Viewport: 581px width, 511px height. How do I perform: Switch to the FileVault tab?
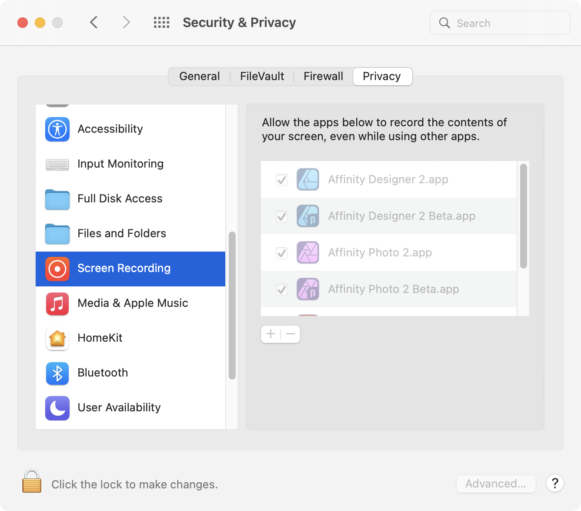pos(262,77)
